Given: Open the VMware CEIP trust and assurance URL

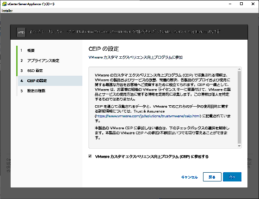Looking at the screenshot, I should pos(148,116).
